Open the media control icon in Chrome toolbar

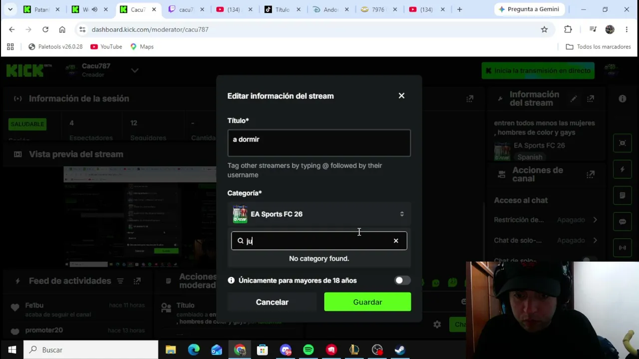click(593, 29)
